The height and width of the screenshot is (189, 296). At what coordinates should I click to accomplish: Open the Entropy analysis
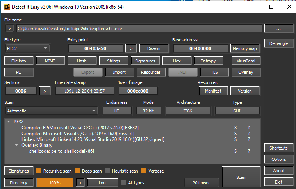tap(208, 61)
